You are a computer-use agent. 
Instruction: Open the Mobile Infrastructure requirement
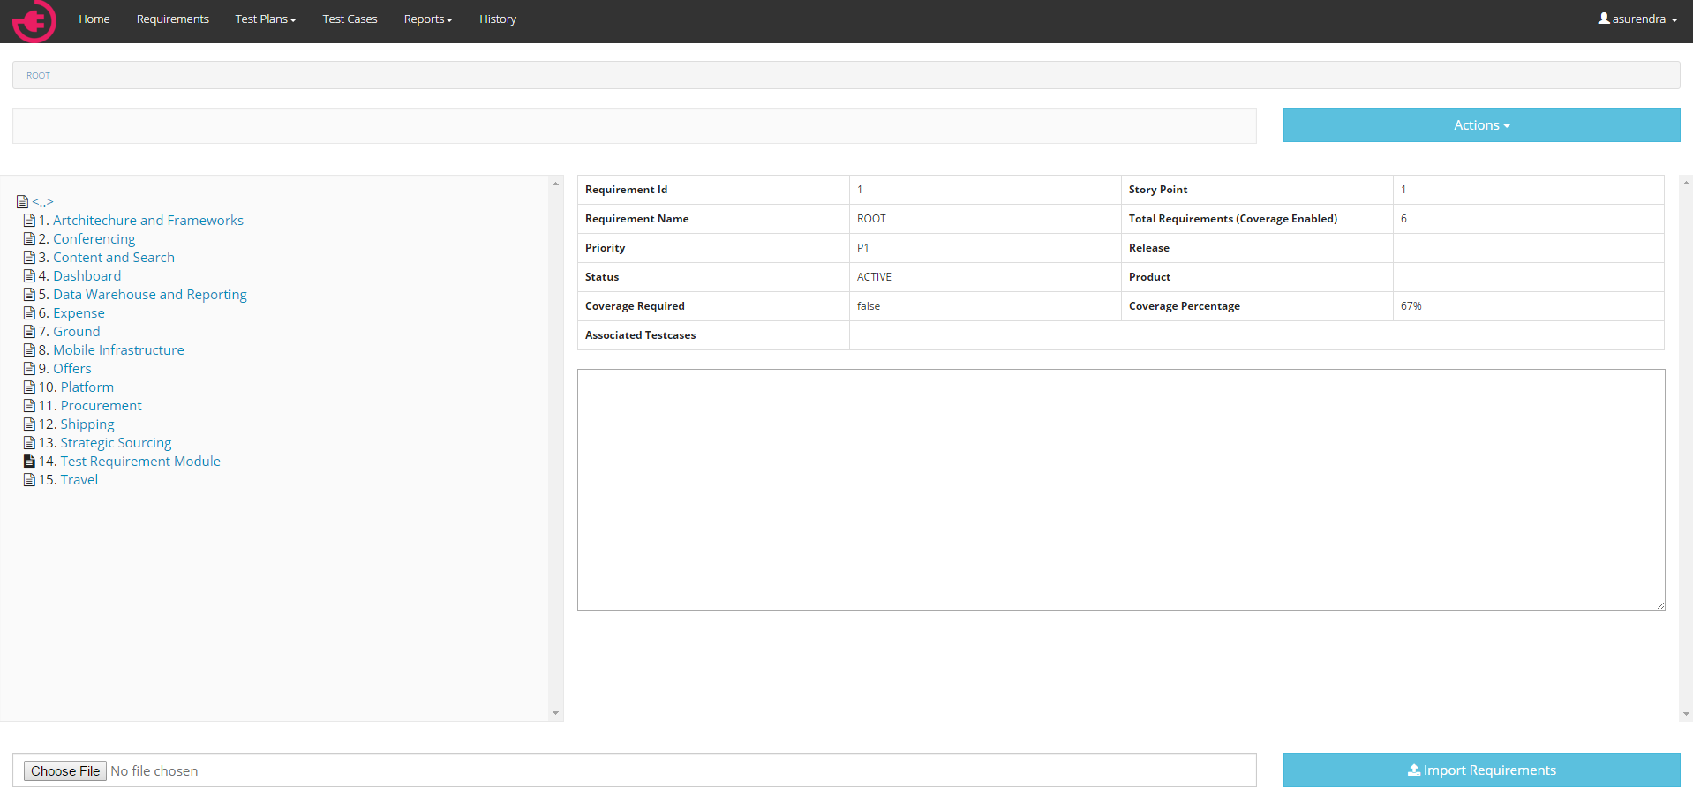tap(118, 350)
